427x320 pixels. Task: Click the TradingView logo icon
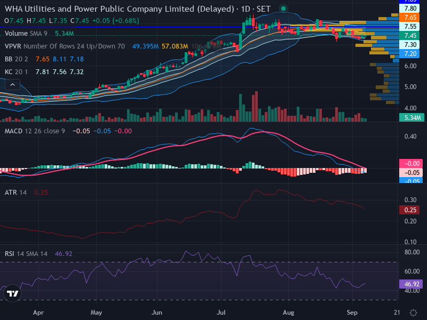12,293
